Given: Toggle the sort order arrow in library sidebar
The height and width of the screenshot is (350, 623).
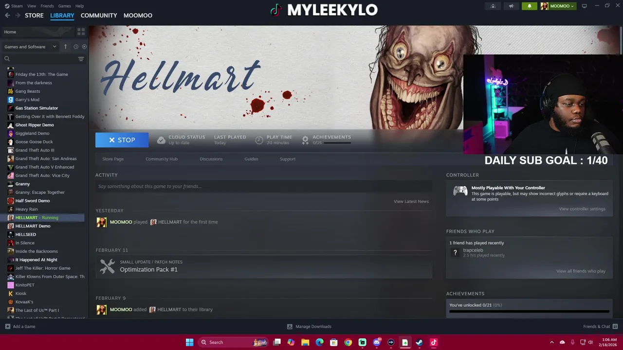Looking at the screenshot, I should [65, 47].
